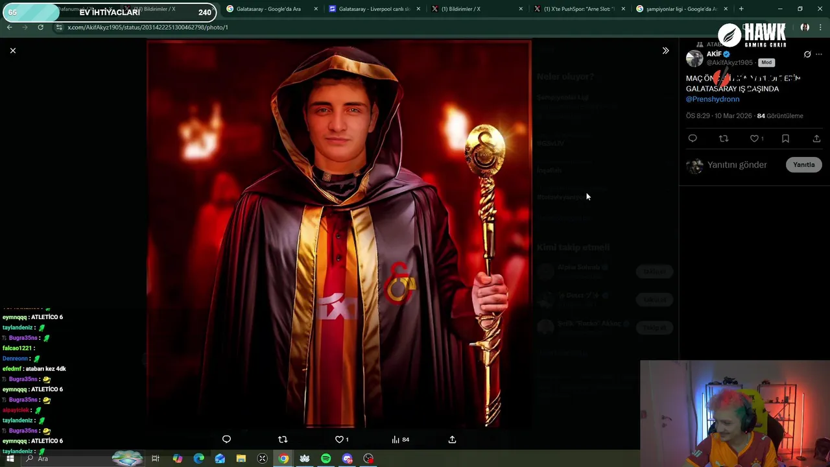Open the purple app with 9+ badge on the taskbar
This screenshot has width=830, height=467.
coord(348,459)
